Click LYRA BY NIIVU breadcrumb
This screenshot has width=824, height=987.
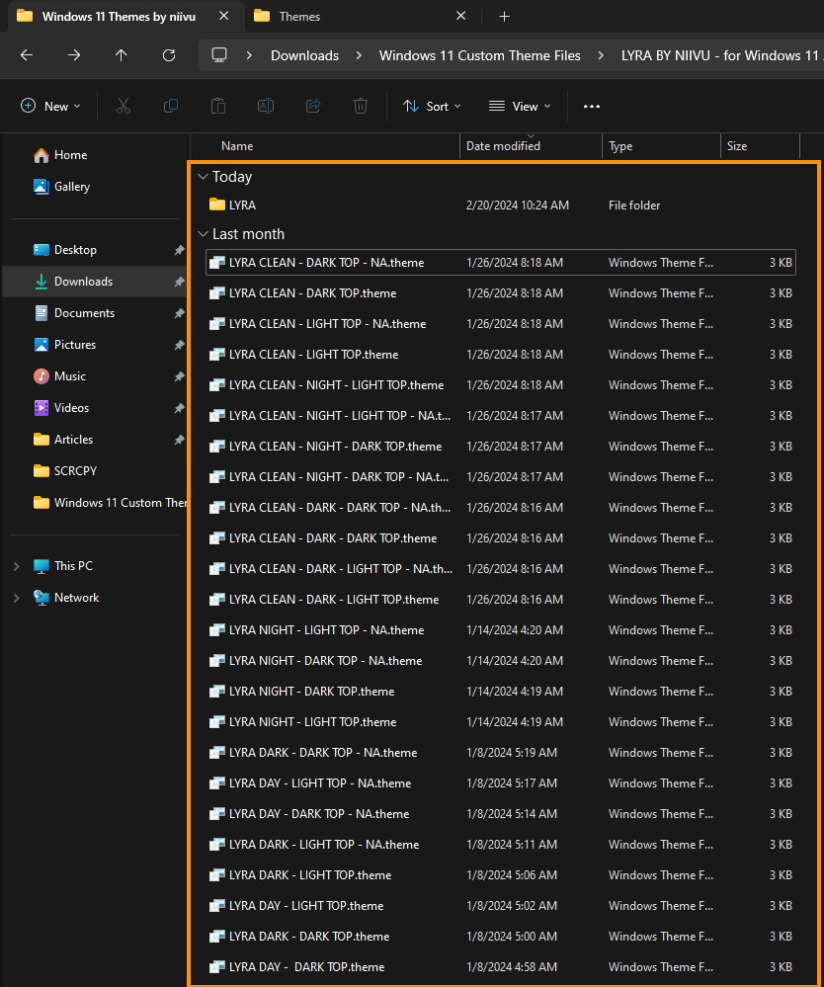(x=721, y=55)
